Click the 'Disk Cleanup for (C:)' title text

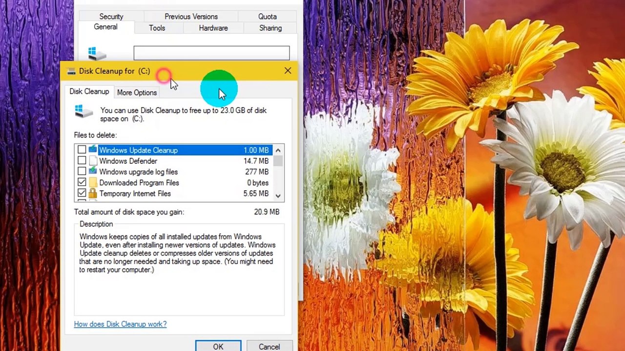tap(114, 71)
